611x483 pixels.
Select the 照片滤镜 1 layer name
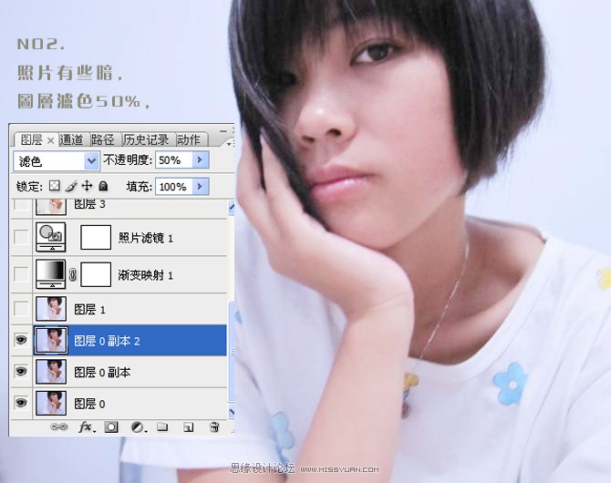click(145, 238)
